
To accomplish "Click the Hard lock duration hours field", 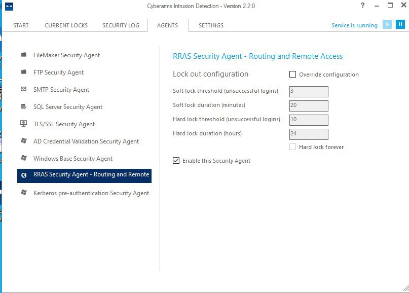I will (x=309, y=134).
